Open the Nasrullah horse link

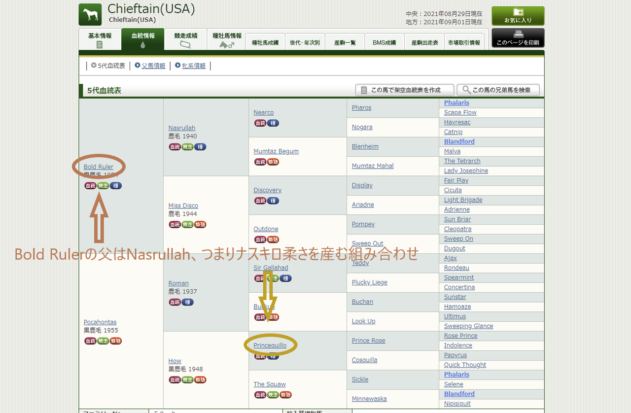click(x=182, y=128)
